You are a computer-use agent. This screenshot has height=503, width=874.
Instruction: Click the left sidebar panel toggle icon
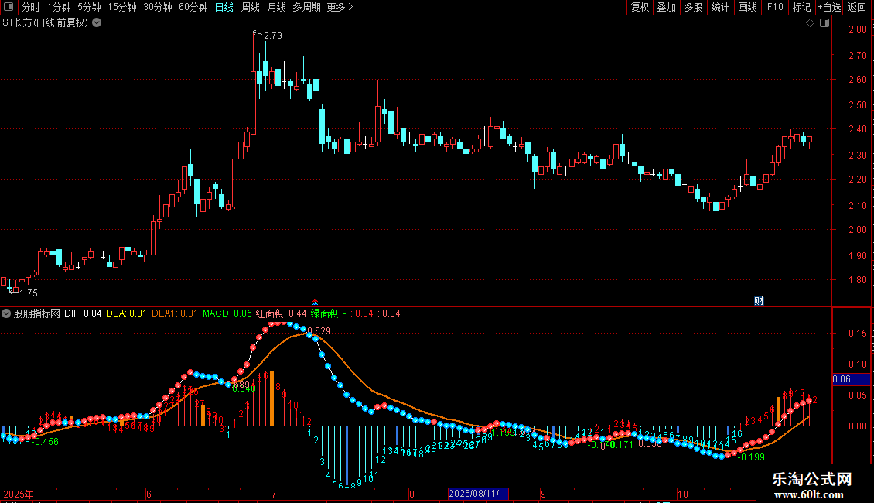point(9,7)
